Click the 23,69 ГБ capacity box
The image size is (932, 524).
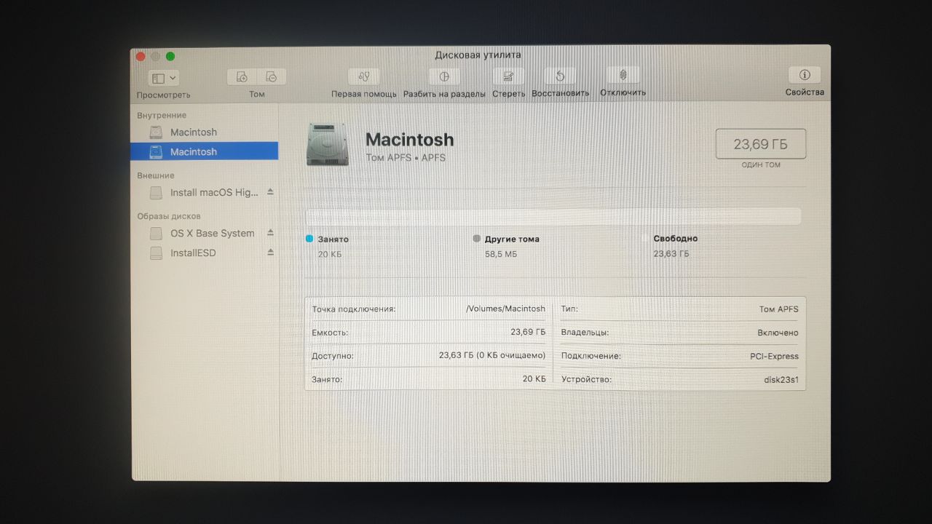(x=761, y=143)
